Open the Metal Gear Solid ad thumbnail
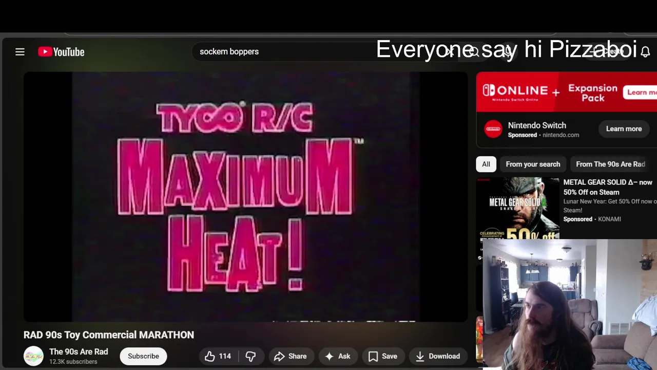The width and height of the screenshot is (657, 370). pyautogui.click(x=517, y=208)
